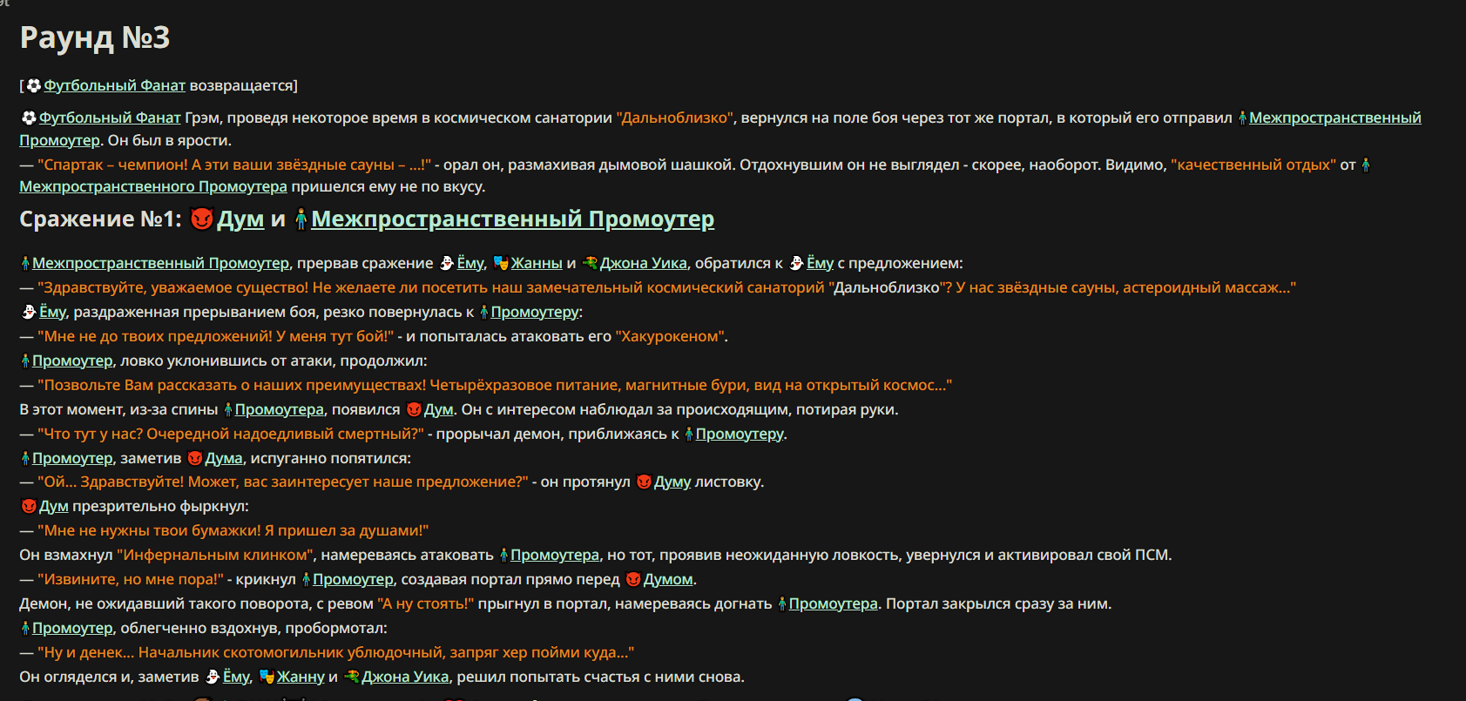Image resolution: width=1466 pixels, height=701 pixels.
Task: Open 'Промоутера' link after 'из-за спины'
Action: 279,409
